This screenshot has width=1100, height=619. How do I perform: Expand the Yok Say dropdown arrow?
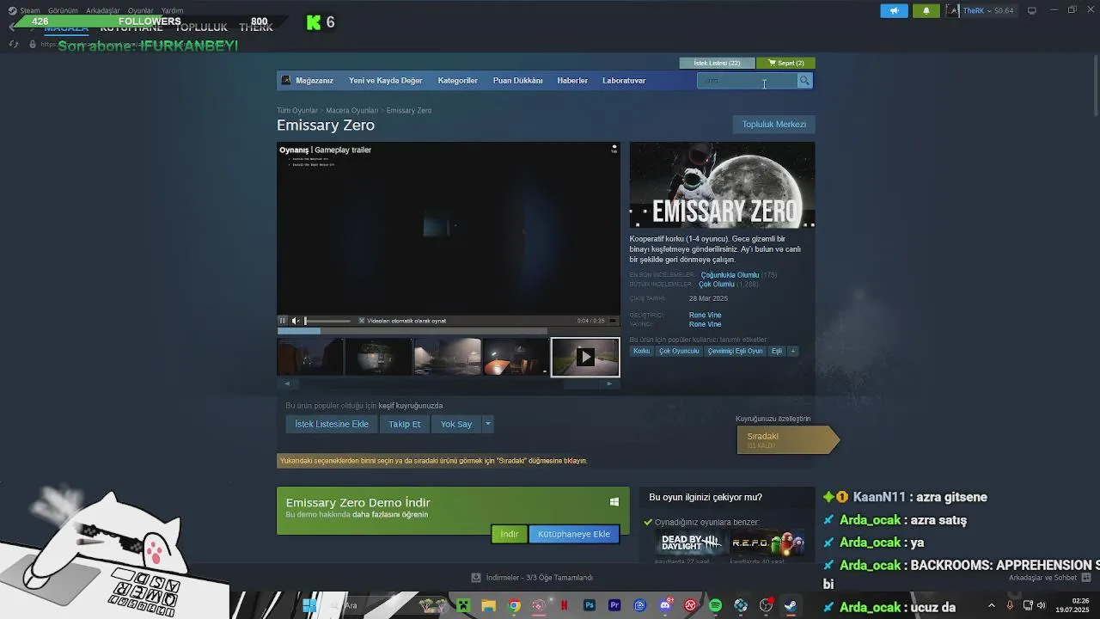(x=487, y=424)
